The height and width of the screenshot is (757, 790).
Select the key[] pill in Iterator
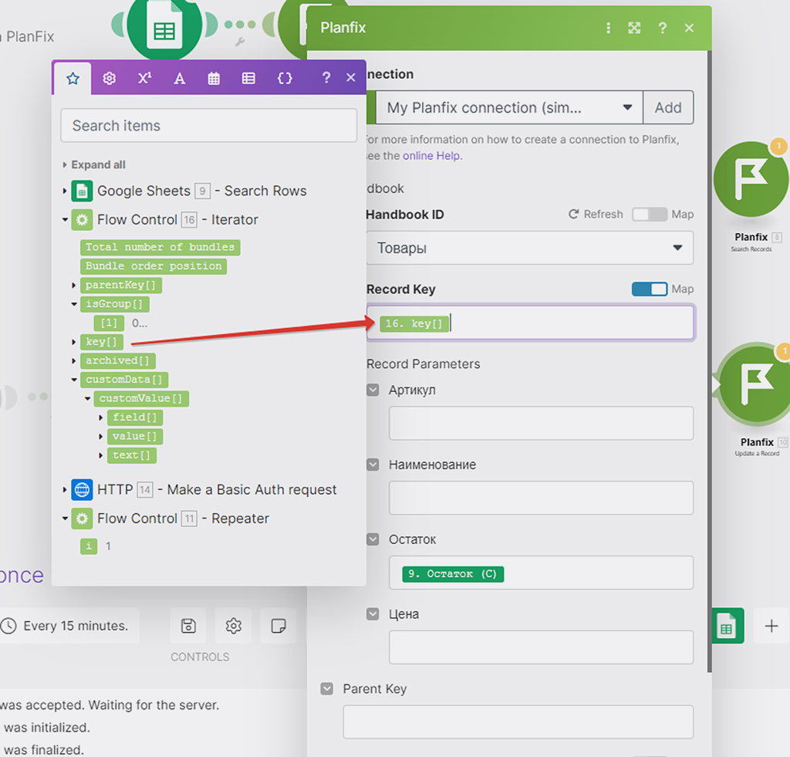point(101,342)
